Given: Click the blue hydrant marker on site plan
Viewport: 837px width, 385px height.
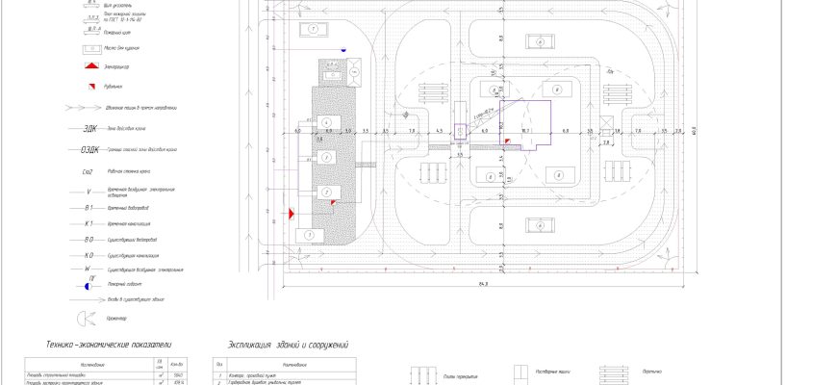Looking at the screenshot, I should 344,47.
